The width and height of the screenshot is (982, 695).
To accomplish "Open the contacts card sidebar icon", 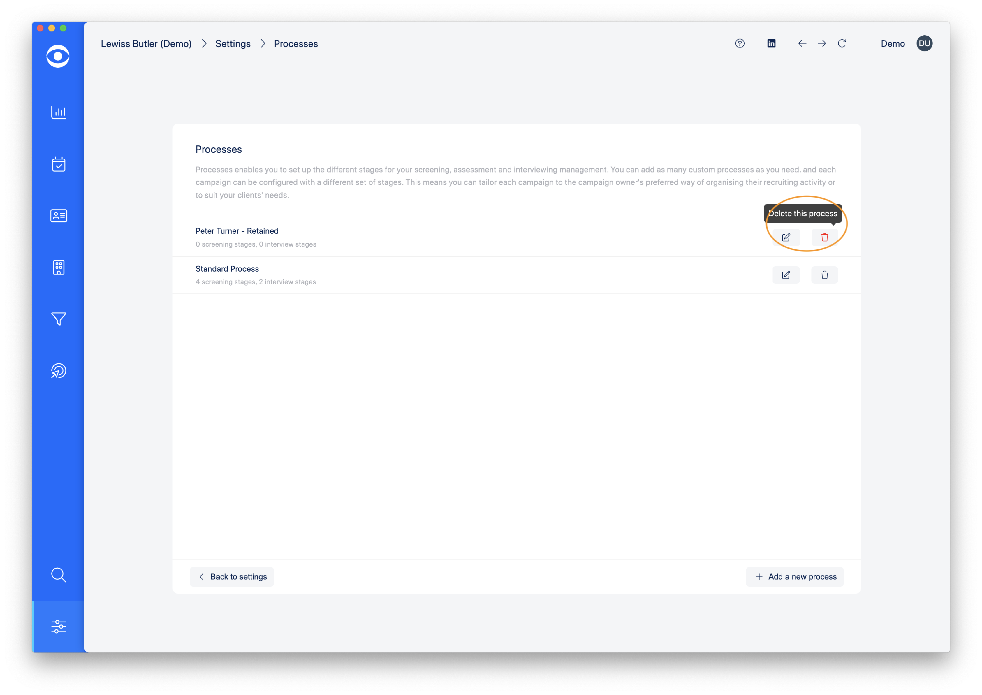I will click(59, 216).
